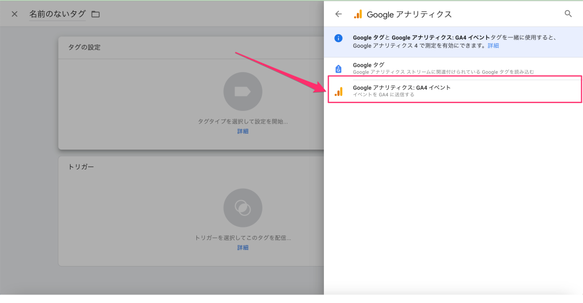Close the untitled tag editor with X
The height and width of the screenshot is (303, 583).
click(14, 14)
